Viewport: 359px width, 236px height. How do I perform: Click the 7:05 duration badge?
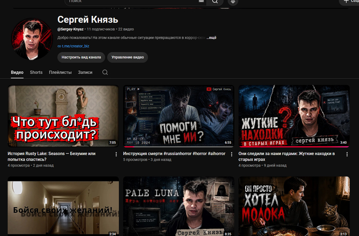112,143
